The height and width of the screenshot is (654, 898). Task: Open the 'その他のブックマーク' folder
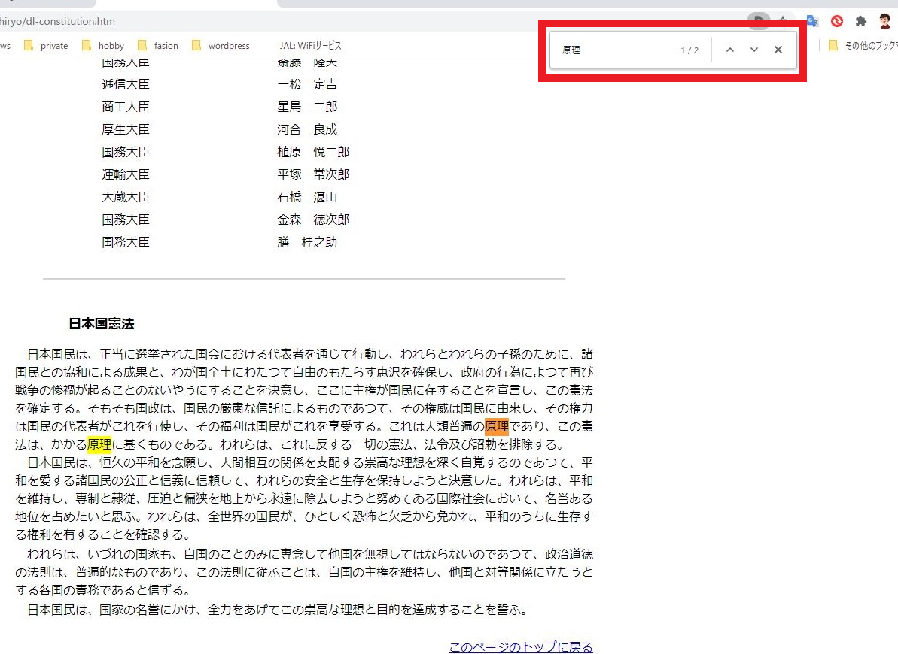864,46
